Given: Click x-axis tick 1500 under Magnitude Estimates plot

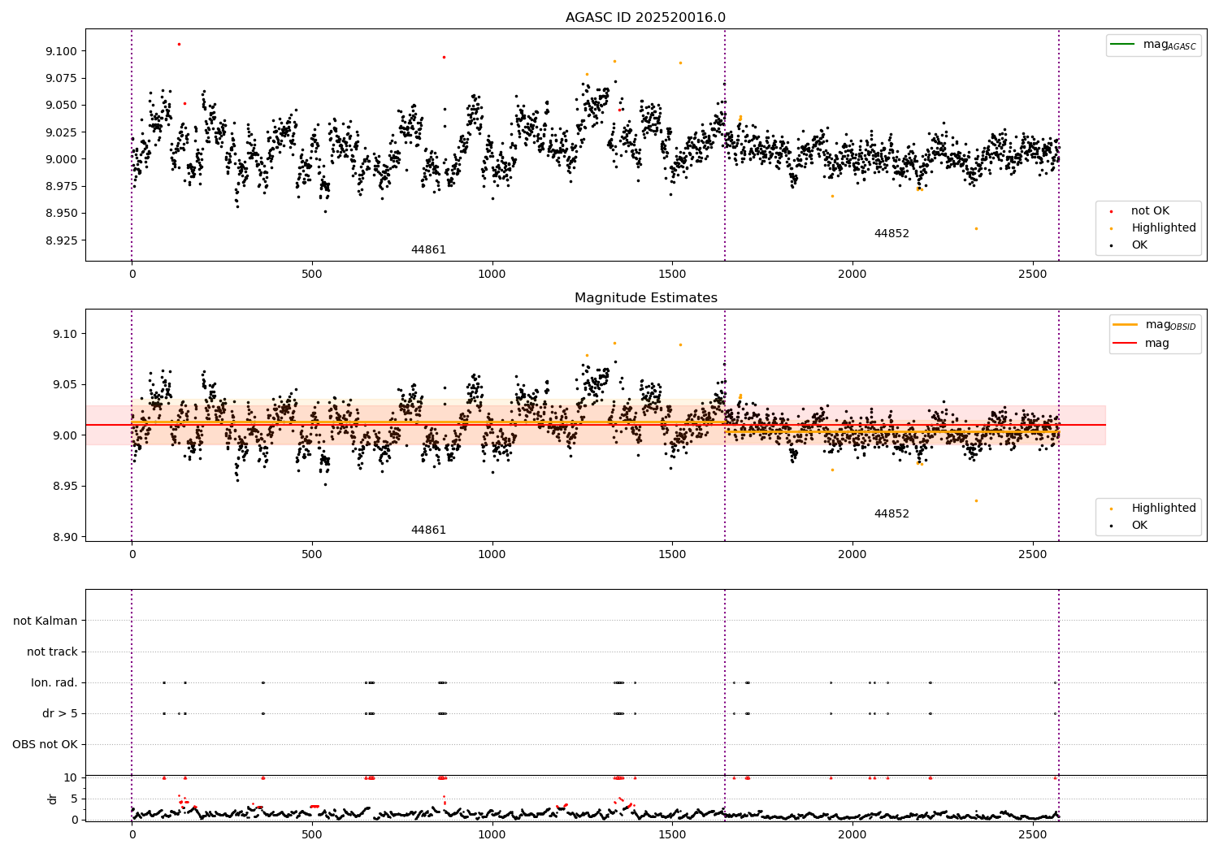Looking at the screenshot, I should point(672,555).
